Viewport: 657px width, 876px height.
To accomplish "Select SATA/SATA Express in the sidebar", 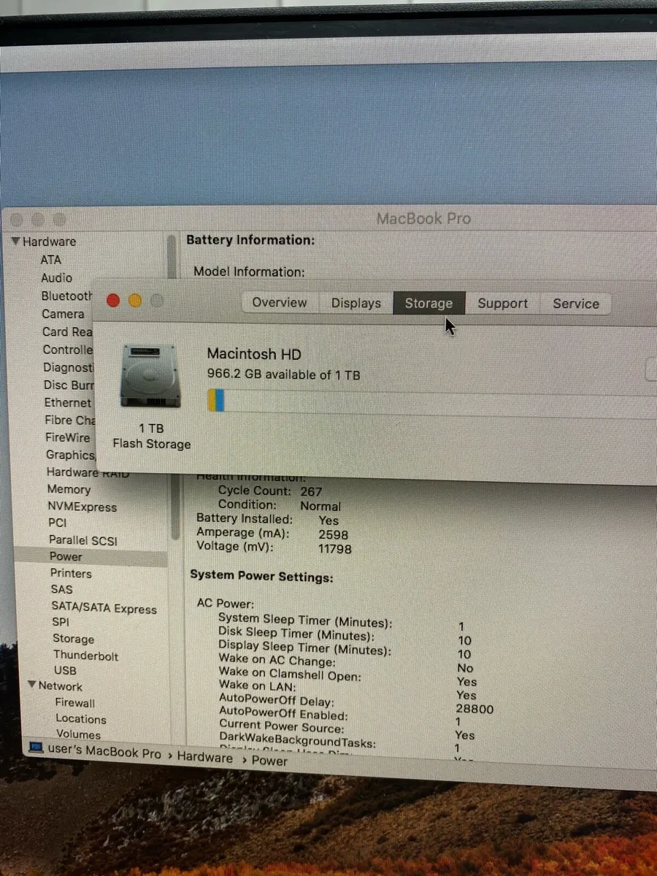I will (x=104, y=607).
